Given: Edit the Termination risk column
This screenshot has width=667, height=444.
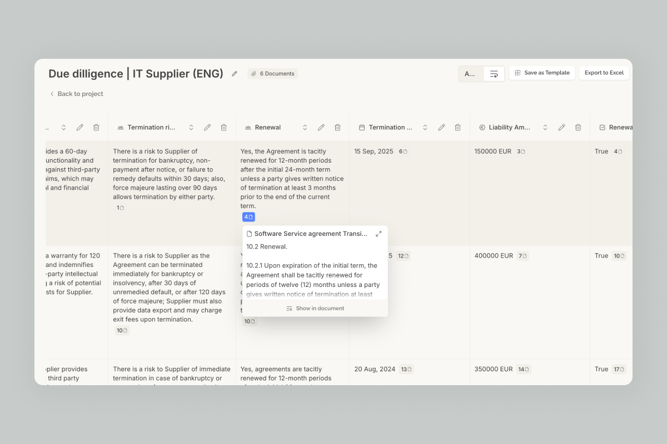Looking at the screenshot, I should point(207,128).
